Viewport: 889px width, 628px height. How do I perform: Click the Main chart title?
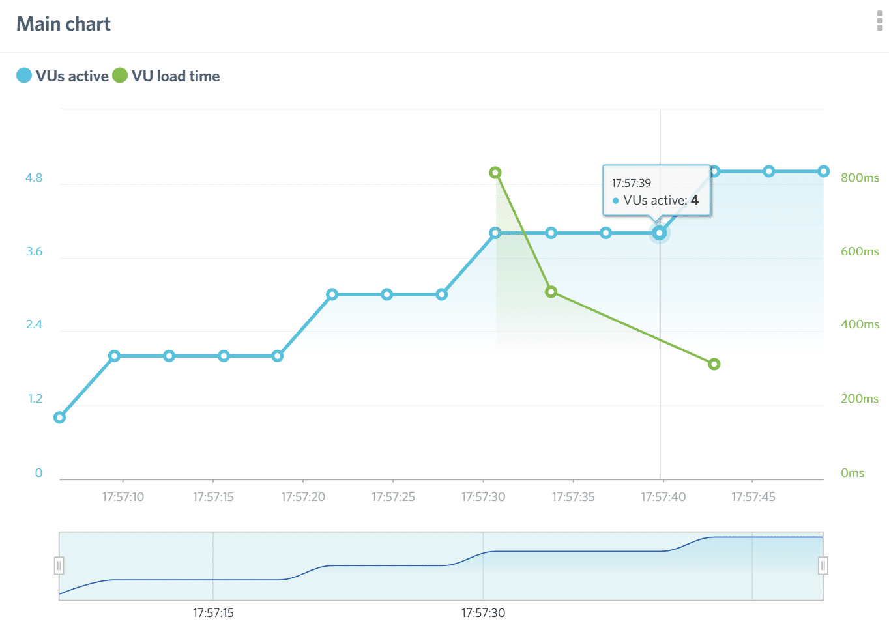coord(63,24)
